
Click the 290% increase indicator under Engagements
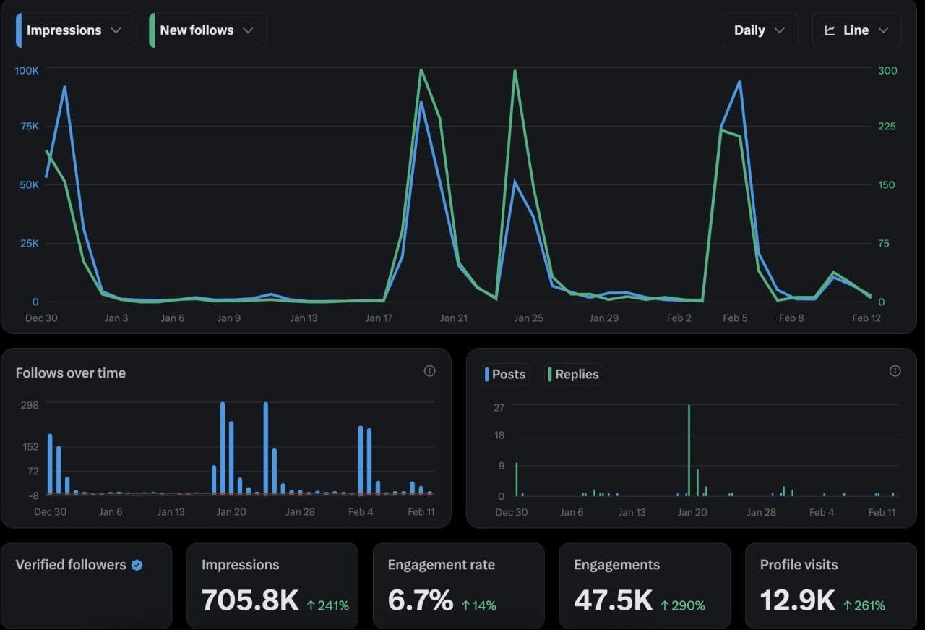click(683, 605)
